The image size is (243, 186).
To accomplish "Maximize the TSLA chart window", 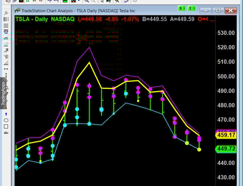I will [x=218, y=10].
